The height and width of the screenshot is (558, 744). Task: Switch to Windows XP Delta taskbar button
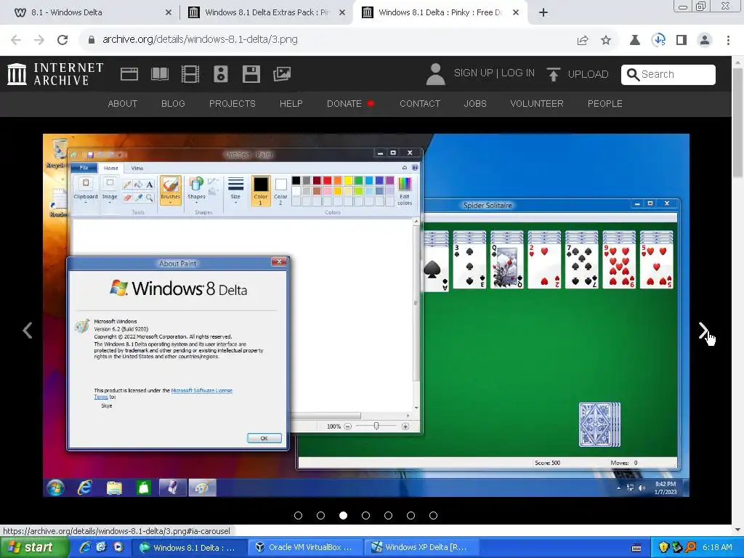[x=422, y=548]
